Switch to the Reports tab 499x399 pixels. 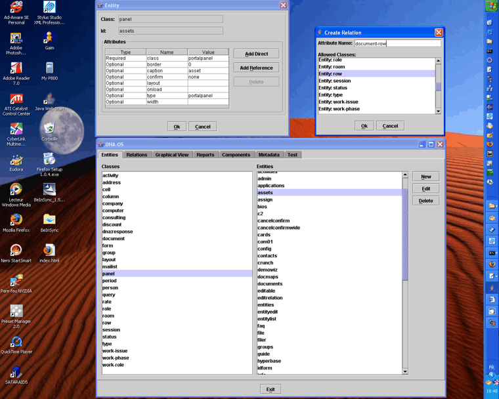[x=206, y=155]
